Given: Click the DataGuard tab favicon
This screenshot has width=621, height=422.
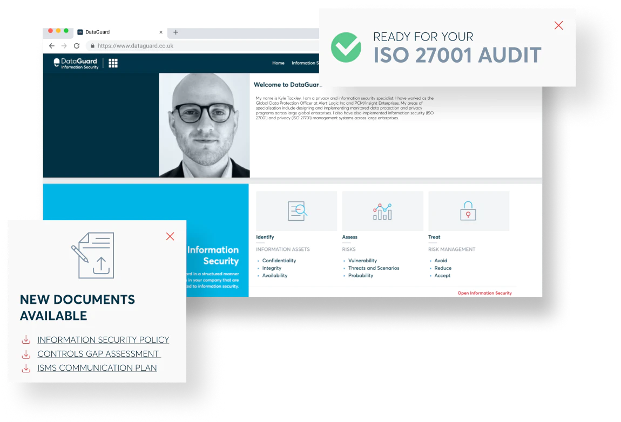Looking at the screenshot, I should [x=80, y=32].
